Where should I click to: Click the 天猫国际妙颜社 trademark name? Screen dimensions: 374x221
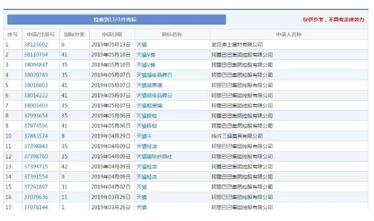point(154,156)
